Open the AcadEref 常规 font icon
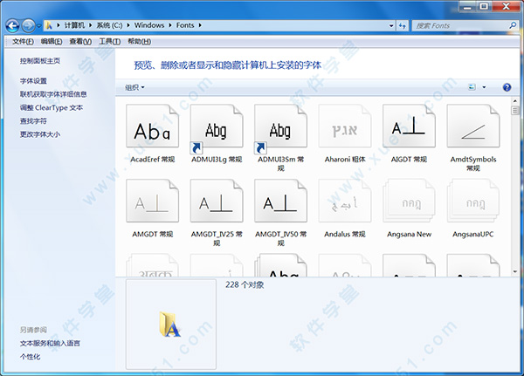 (152, 126)
